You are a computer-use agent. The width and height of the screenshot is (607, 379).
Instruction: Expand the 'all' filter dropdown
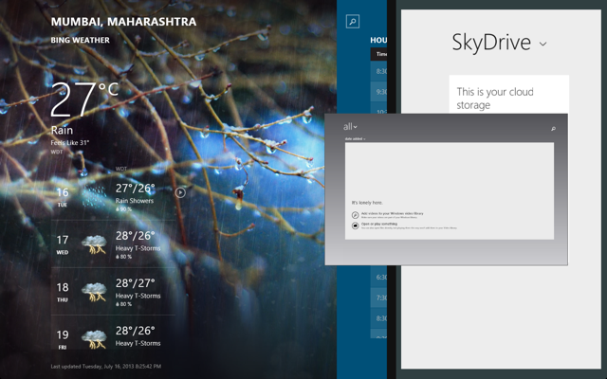(x=350, y=126)
